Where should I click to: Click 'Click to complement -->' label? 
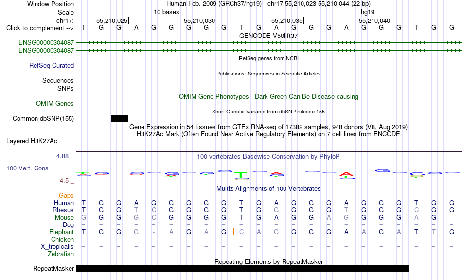pyautogui.click(x=40, y=28)
